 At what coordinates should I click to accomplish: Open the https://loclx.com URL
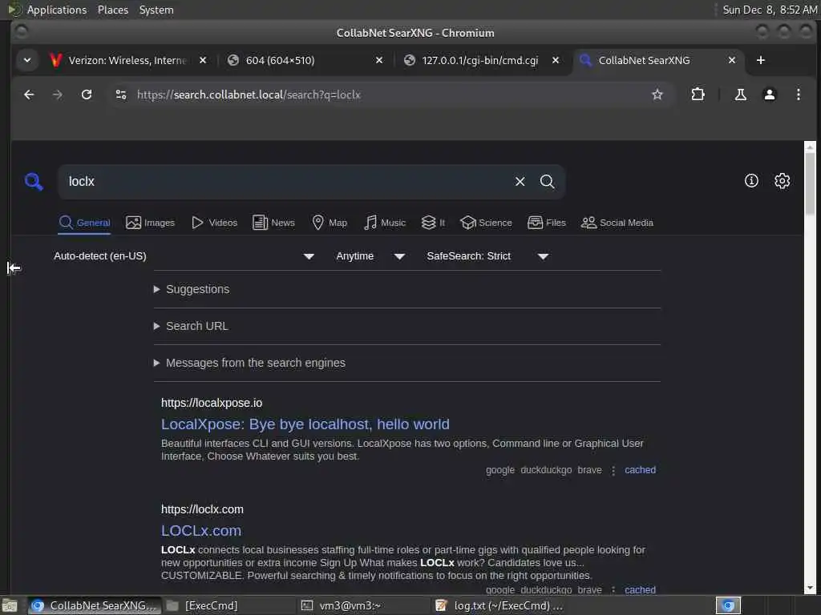[202, 509]
